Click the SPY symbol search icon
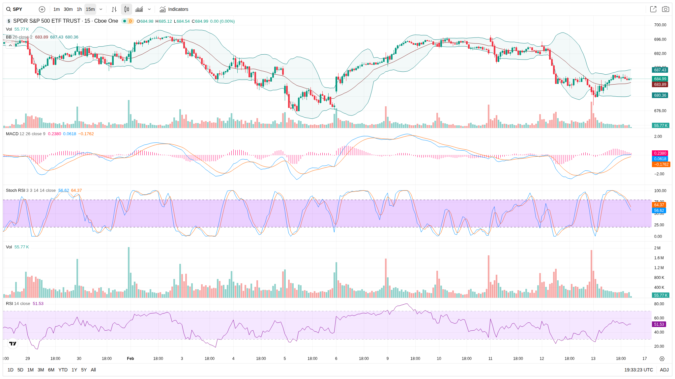This screenshot has height=379, width=675. click(9, 9)
